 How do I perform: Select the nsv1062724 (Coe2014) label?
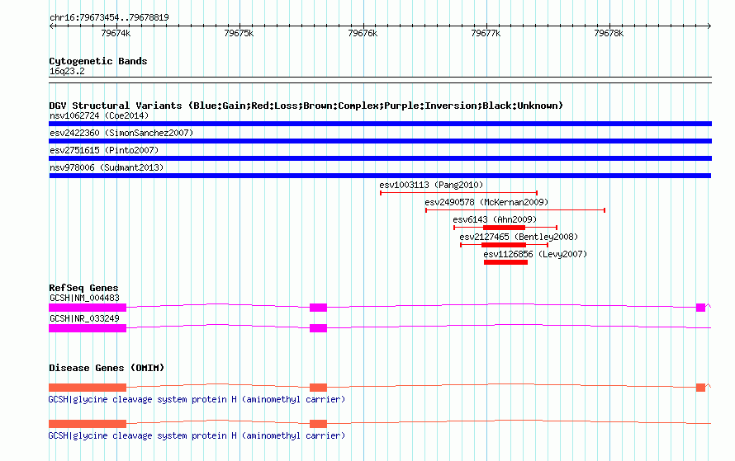click(99, 115)
